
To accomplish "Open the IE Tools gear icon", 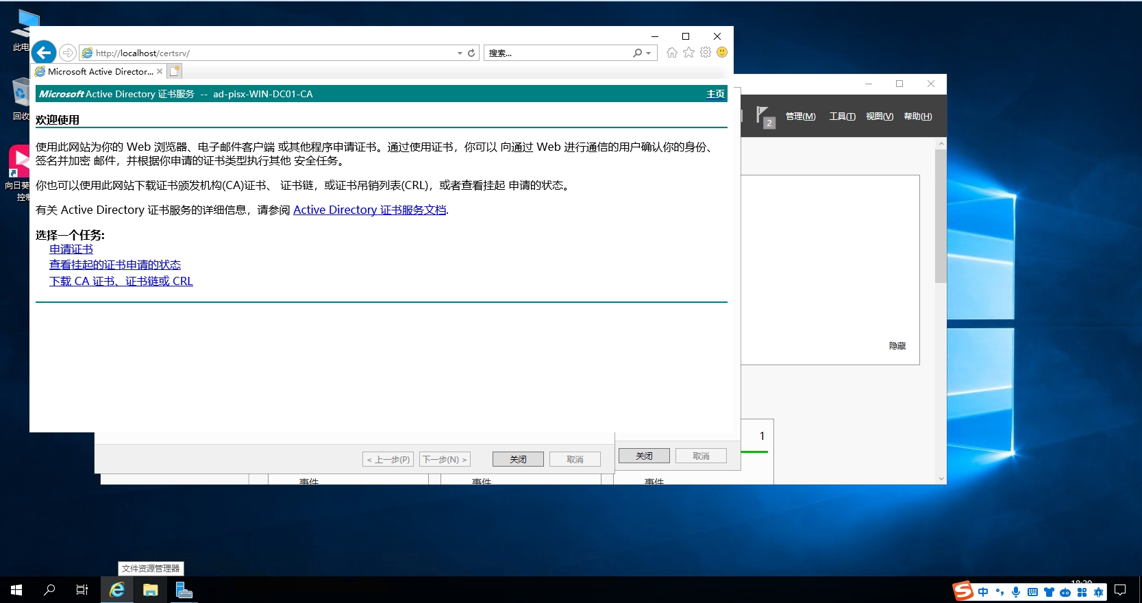I will 706,53.
